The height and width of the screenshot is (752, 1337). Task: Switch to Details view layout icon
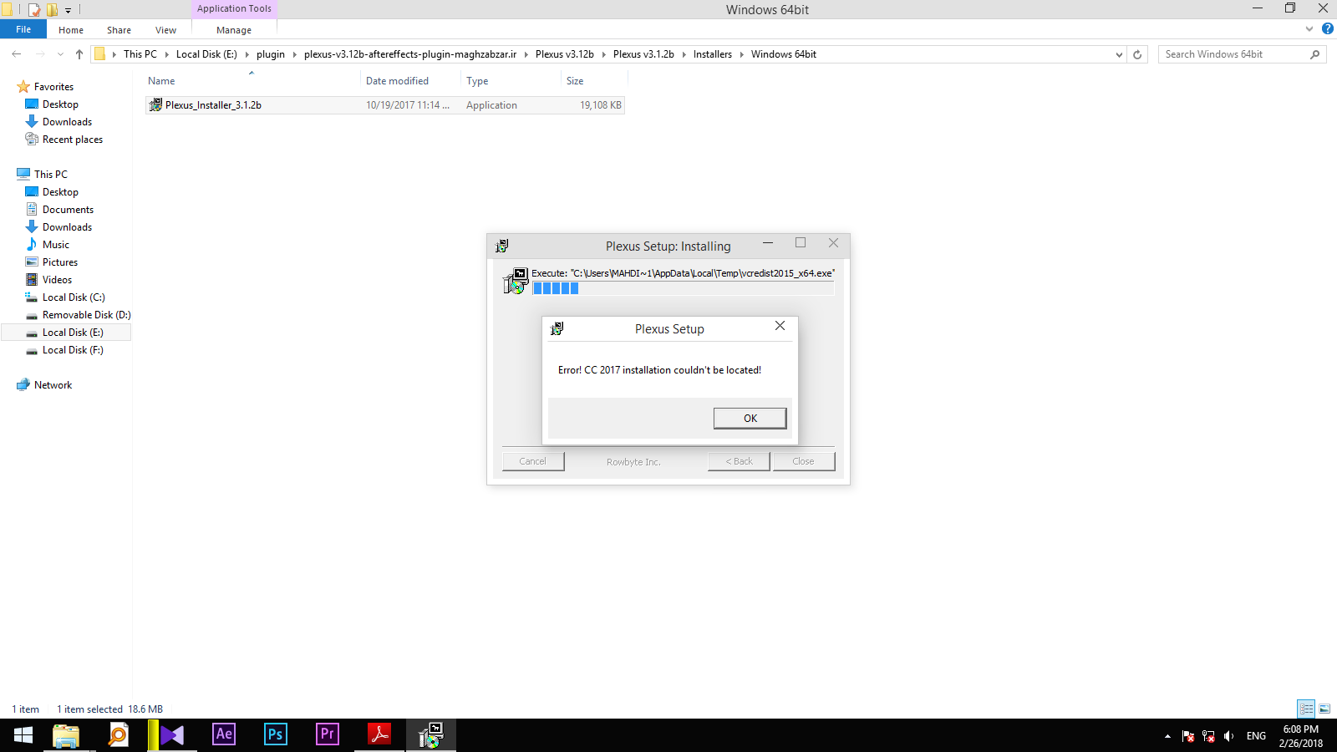coord(1306,709)
